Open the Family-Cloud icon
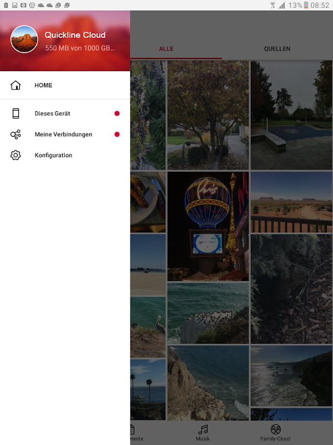The height and width of the screenshot is (445, 333). (x=275, y=429)
